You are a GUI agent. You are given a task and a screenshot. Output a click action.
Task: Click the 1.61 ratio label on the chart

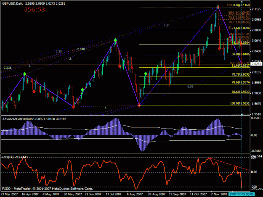pos(167,26)
